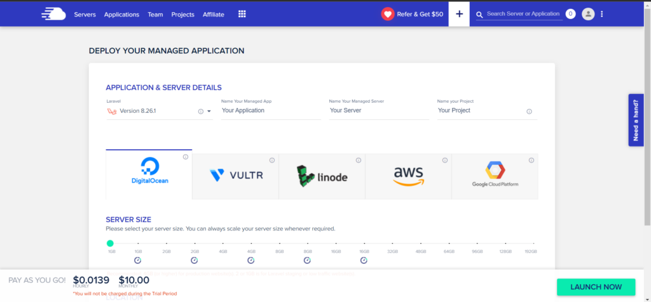Click the Your Application name field
651x302 pixels.
click(x=271, y=110)
